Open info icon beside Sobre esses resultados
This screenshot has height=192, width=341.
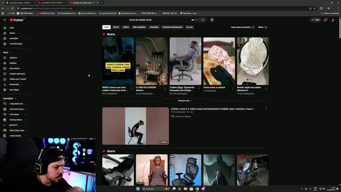pos(253,27)
